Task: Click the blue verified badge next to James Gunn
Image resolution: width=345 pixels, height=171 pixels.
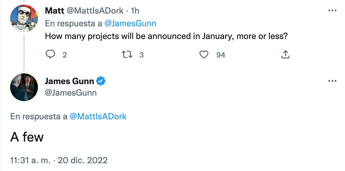Action: pos(101,81)
